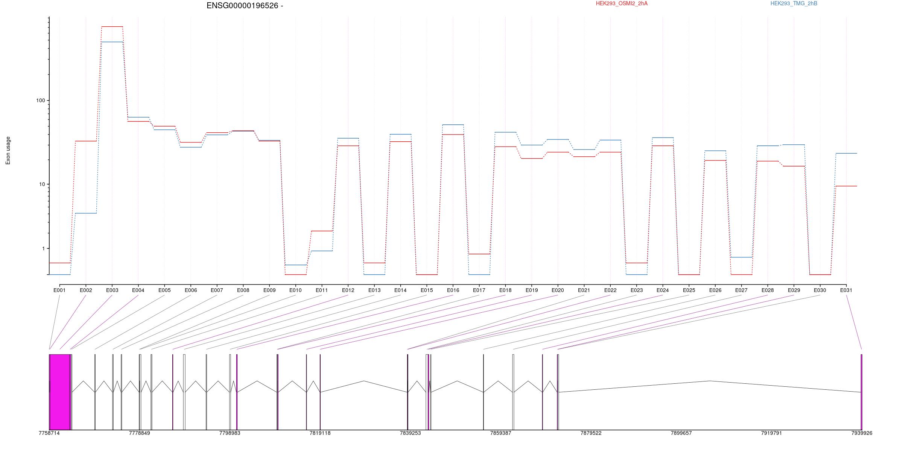Click genomic coordinate 7899657
This screenshot has height=451, width=903.
pos(681,433)
